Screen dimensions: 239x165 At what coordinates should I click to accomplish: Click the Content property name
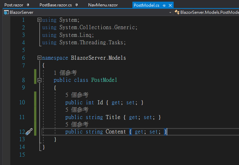116,131
